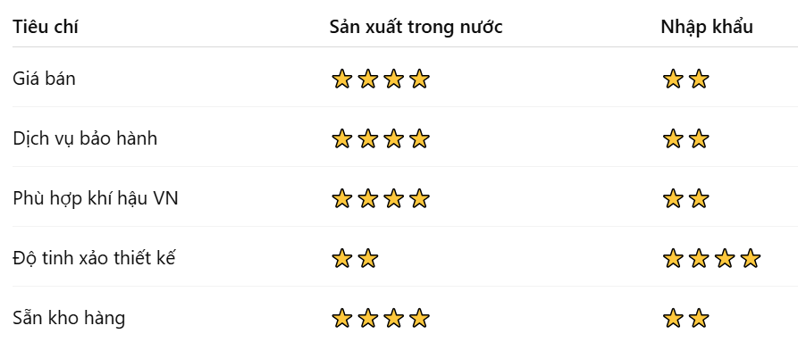Click the Sẵn kho hàng domestic stars
Viewport: 798px width, 359px height.
(x=380, y=318)
